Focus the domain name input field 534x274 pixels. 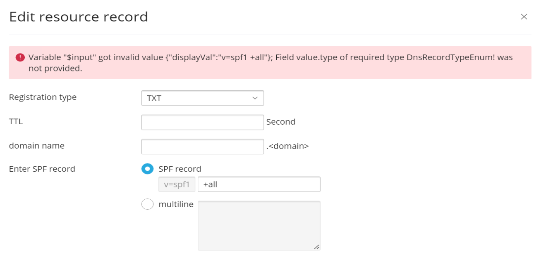pos(202,146)
